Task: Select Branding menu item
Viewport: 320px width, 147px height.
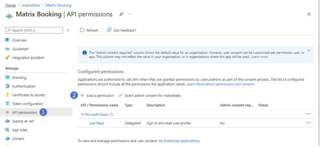Action: click(19, 78)
